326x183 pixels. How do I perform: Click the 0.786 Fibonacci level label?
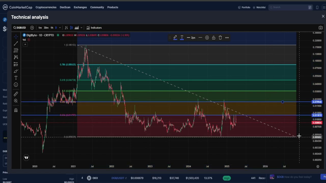point(68,65)
